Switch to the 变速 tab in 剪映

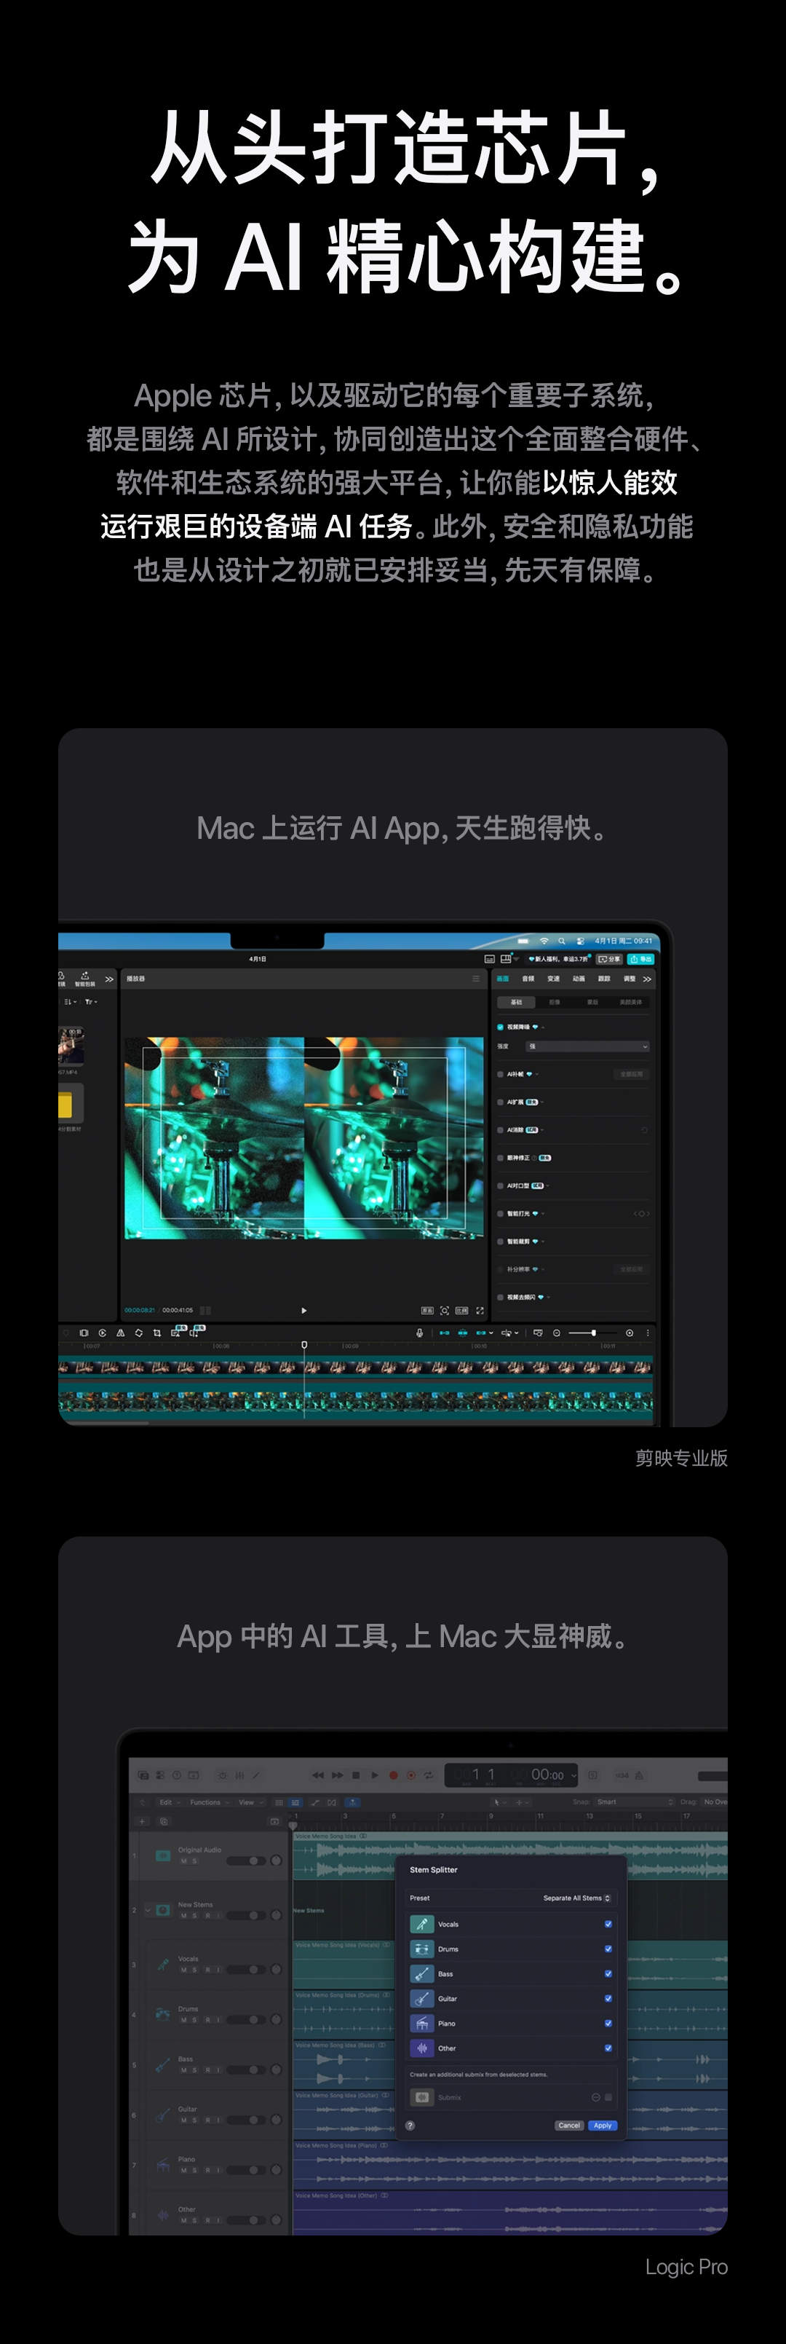click(x=553, y=979)
